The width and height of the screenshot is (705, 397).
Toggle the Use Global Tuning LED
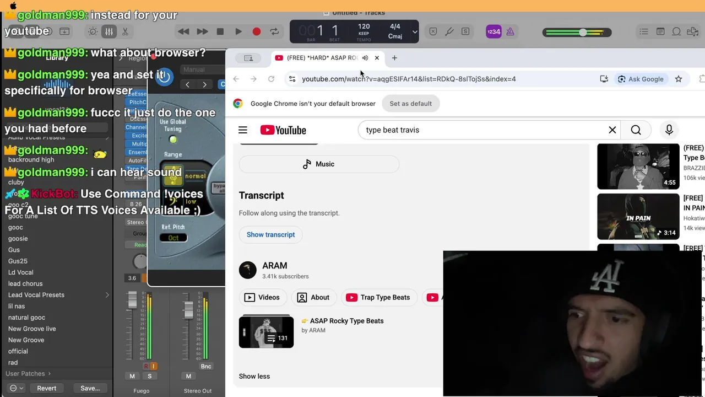(173, 140)
